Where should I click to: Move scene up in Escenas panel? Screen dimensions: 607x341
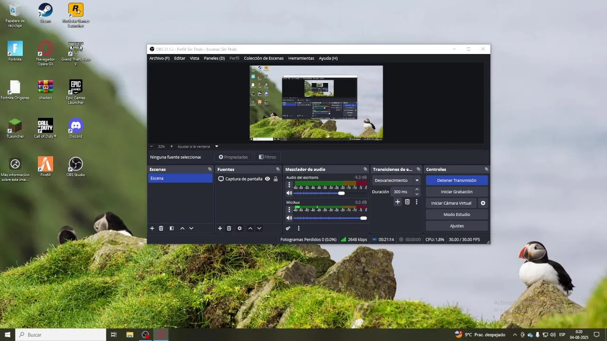point(182,228)
